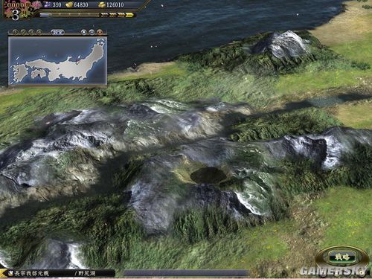Click the clan crest icon beside 長宗我部元親
Viewport: 372px width, 279px height.
coord(10,273)
